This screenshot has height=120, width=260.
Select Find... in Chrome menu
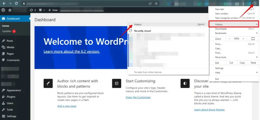pos(234,53)
